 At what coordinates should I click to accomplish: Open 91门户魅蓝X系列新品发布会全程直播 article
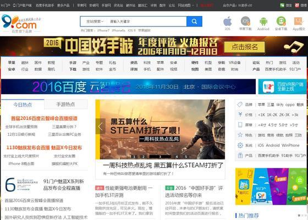click(x=64, y=185)
